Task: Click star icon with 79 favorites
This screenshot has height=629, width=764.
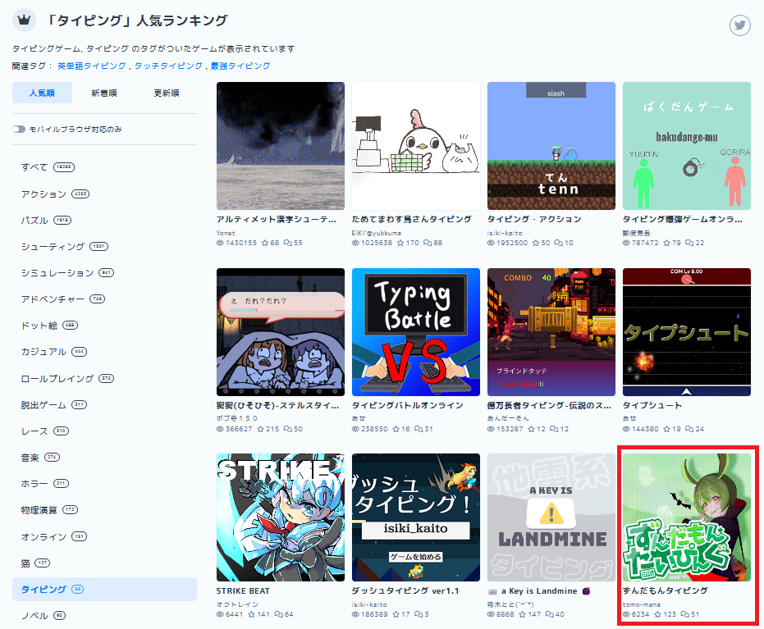Action: click(x=666, y=243)
